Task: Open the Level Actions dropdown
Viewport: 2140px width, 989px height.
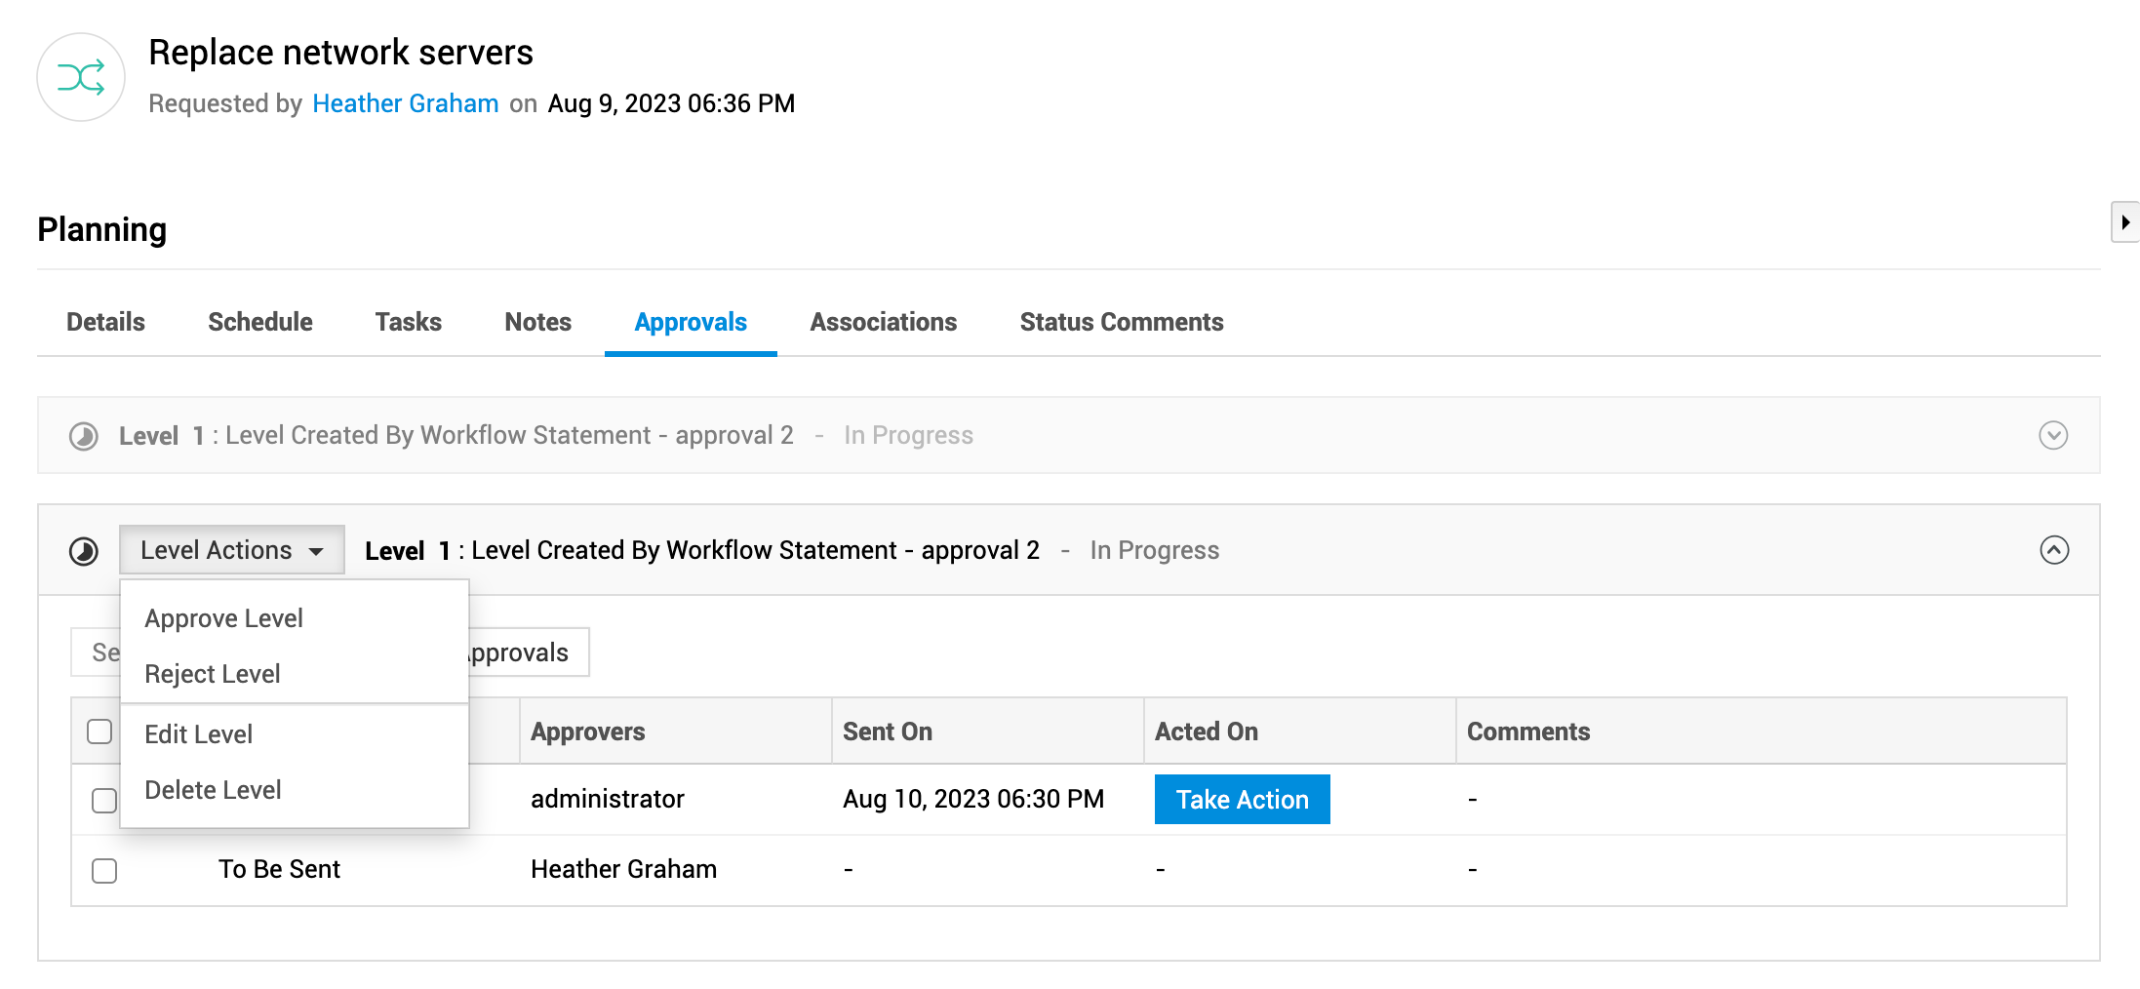Action: (x=232, y=550)
